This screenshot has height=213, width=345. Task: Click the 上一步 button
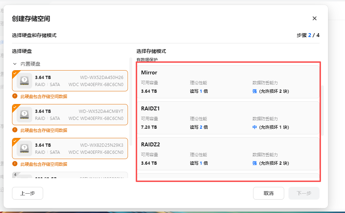(x=28, y=193)
